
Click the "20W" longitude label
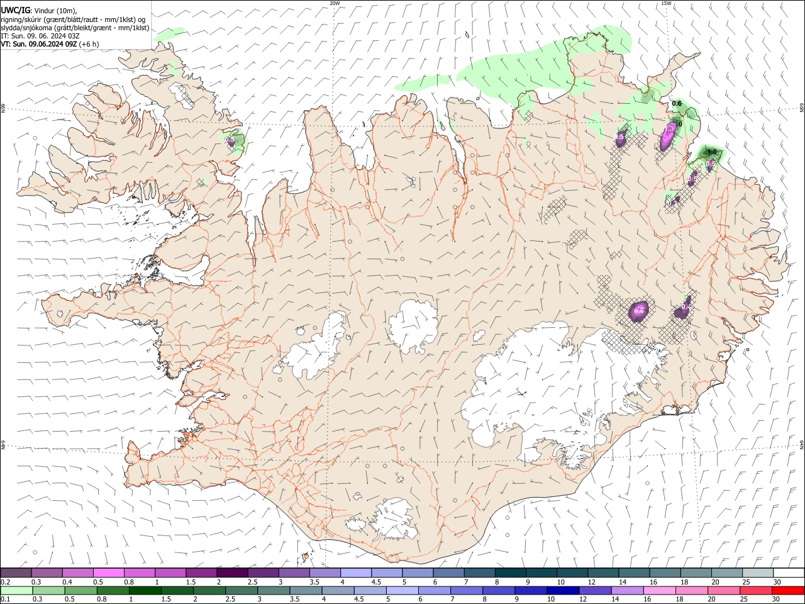(335, 3)
